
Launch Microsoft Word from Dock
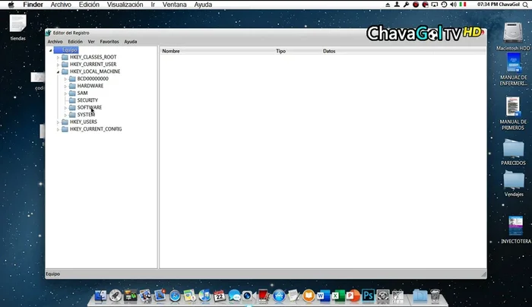click(x=323, y=296)
